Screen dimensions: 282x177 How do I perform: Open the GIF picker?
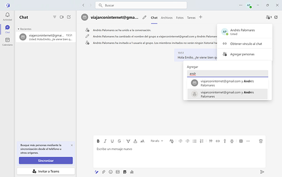click(117, 172)
